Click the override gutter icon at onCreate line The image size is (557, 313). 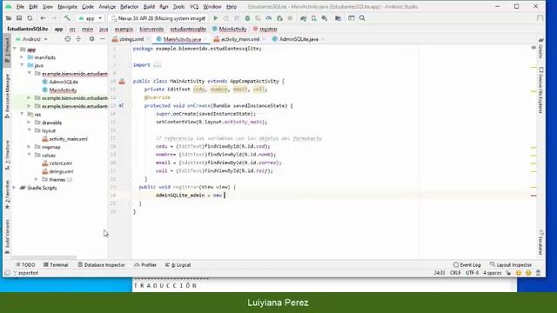click(121, 105)
